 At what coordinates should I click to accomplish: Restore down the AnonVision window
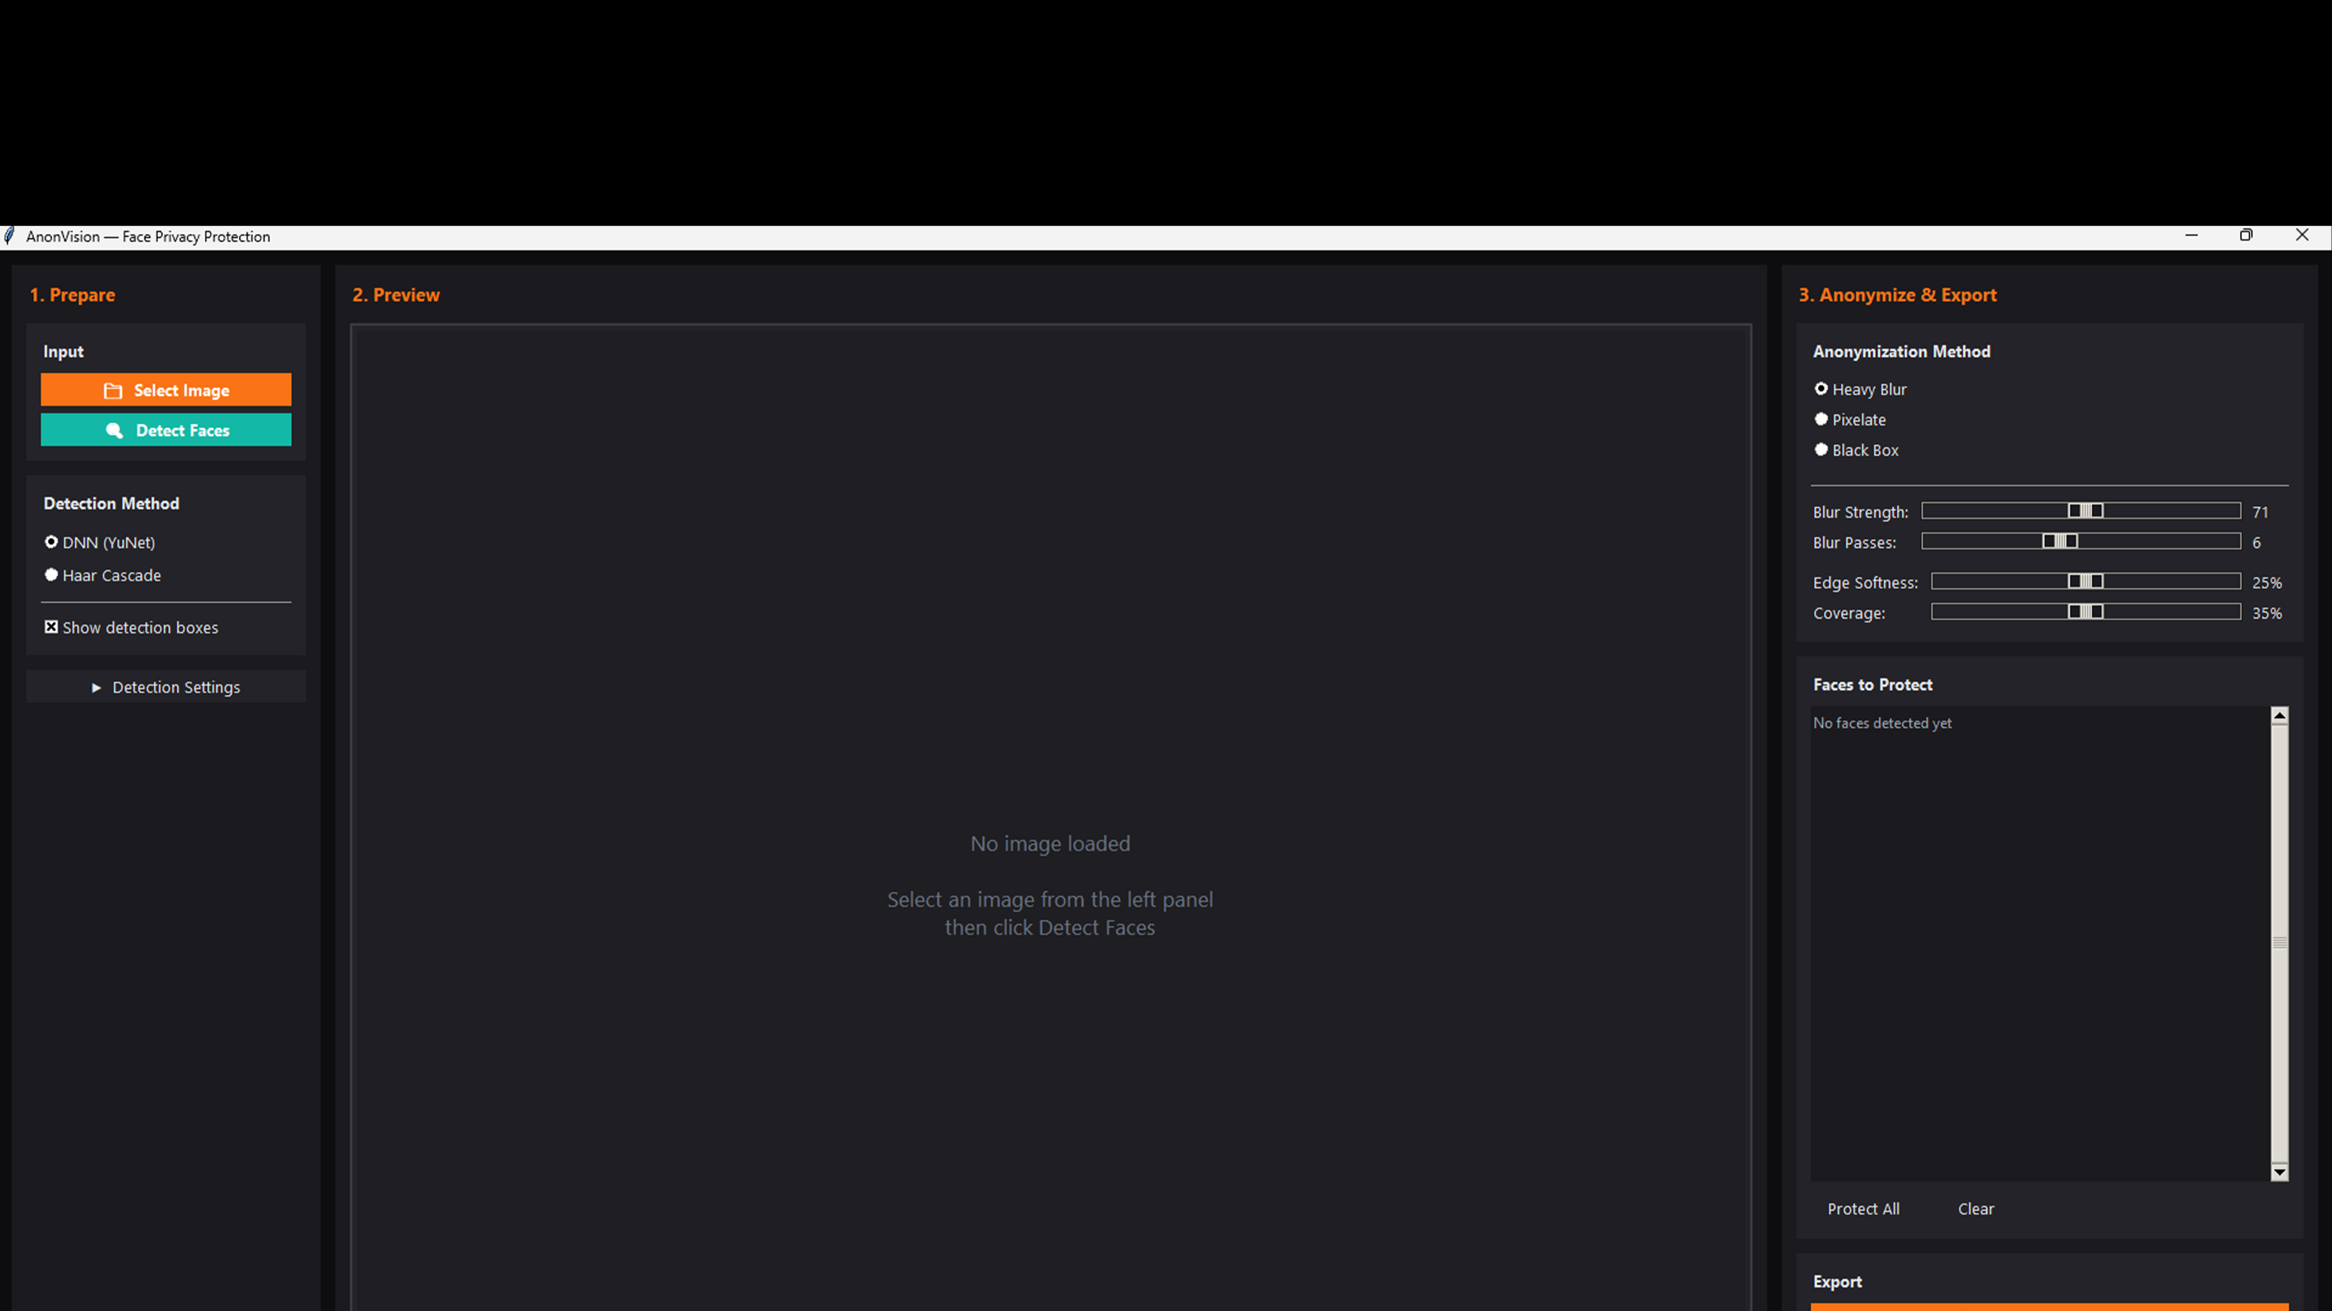2246,235
